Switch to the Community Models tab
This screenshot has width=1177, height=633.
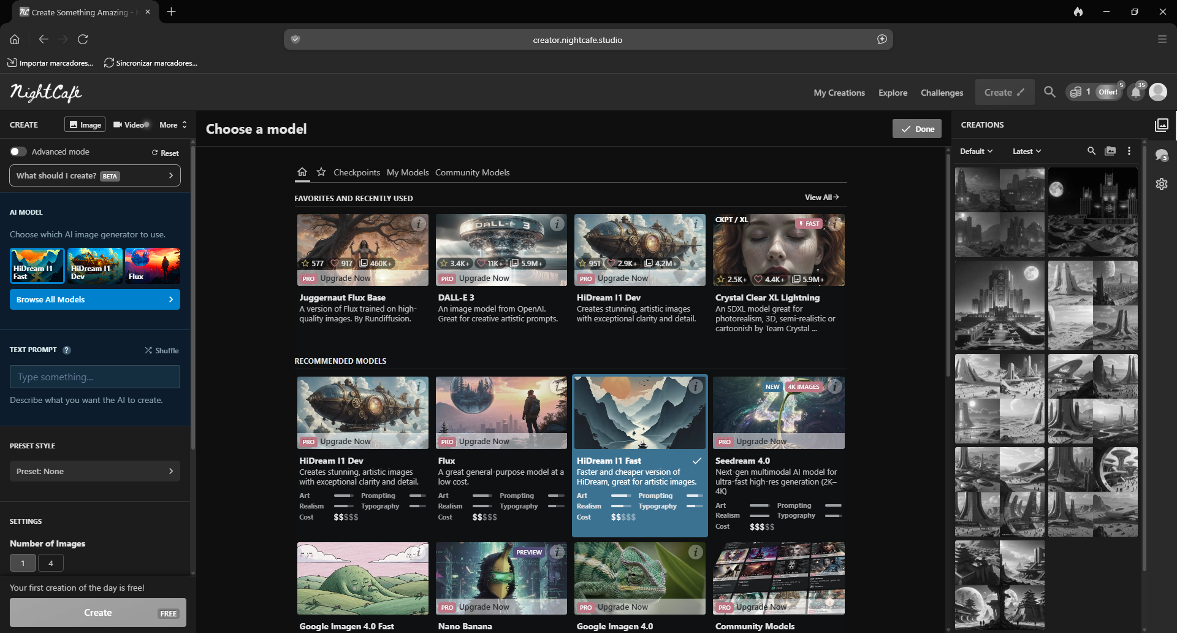472,172
